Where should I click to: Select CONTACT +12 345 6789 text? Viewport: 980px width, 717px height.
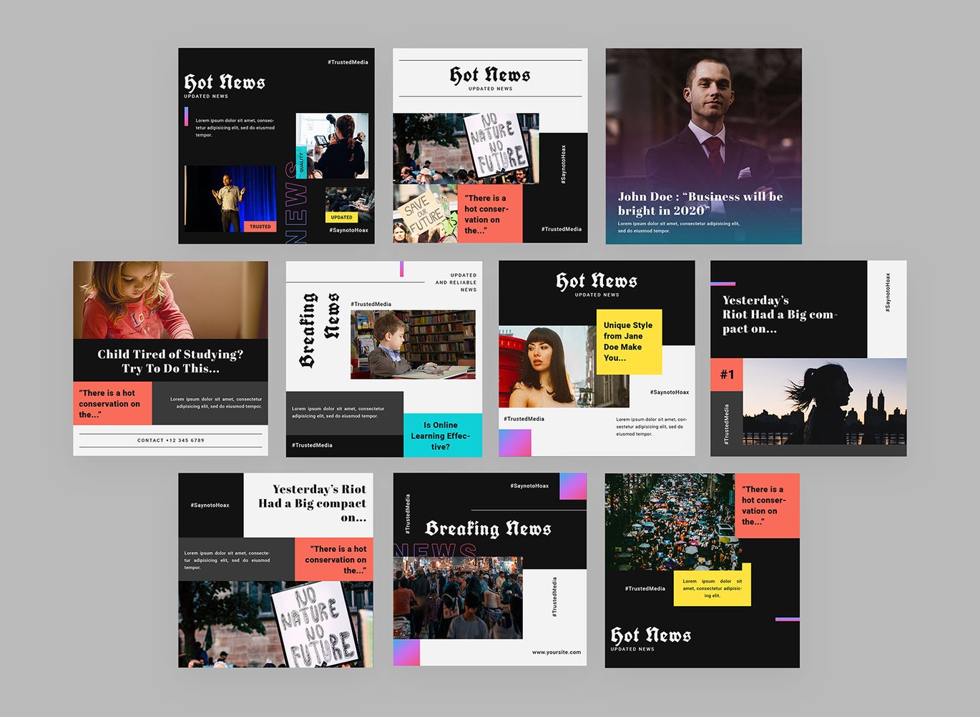coord(170,440)
